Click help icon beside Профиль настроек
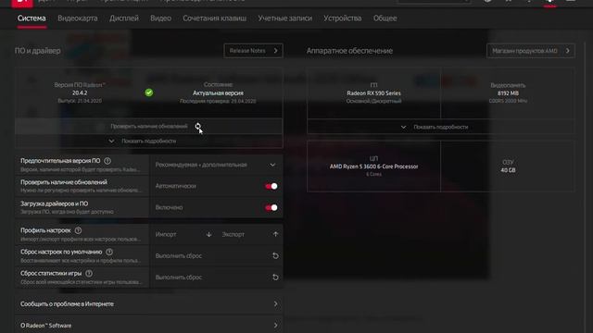This screenshot has width=593, height=333. [78, 230]
